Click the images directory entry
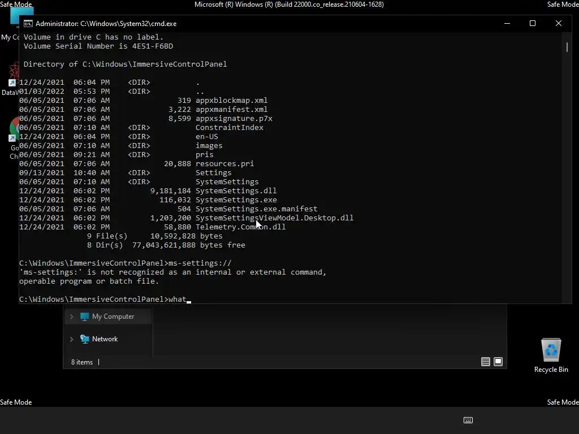The height and width of the screenshot is (434, 579). point(209,145)
